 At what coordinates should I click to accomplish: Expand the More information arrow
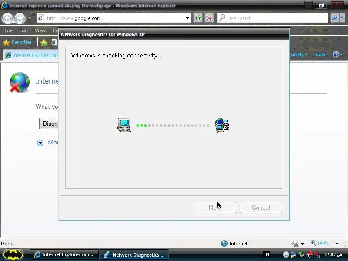click(40, 143)
